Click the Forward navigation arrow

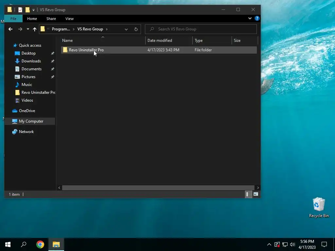tap(20, 29)
